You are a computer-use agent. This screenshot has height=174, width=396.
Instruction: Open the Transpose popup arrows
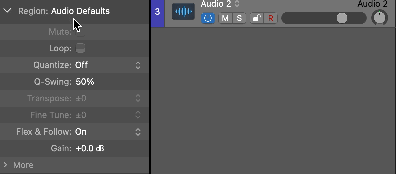click(138, 98)
